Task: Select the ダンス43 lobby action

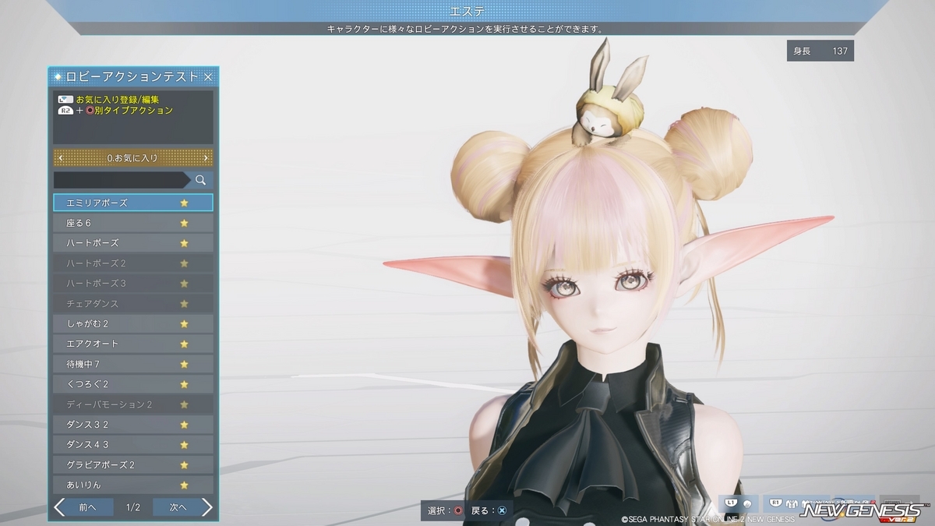Action: 133,446
